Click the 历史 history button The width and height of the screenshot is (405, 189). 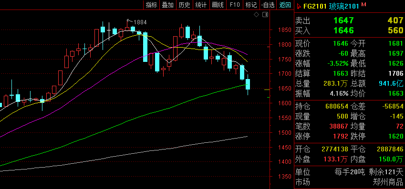tap(185, 5)
